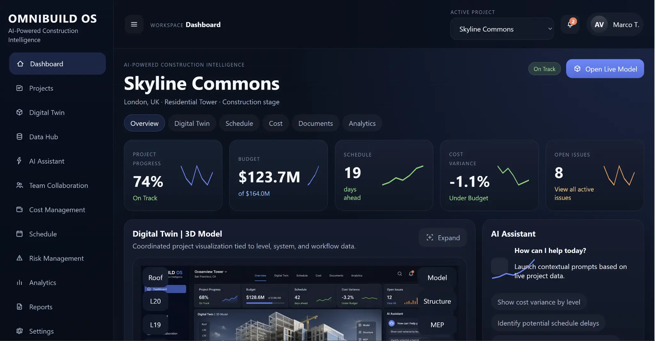Expand the Roof level selector
The image size is (655, 341).
(155, 277)
